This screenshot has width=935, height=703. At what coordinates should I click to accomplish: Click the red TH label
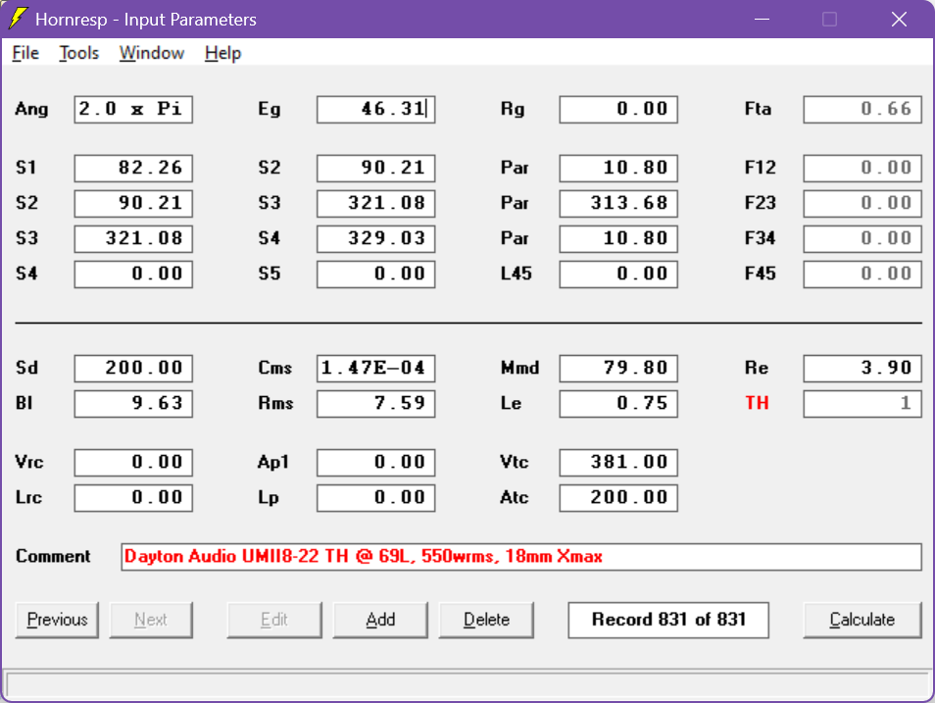(757, 403)
